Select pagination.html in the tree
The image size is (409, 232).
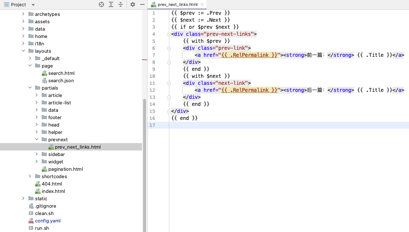pos(66,169)
